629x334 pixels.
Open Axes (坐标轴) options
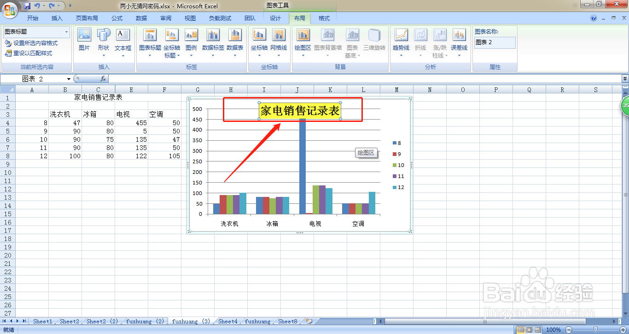pos(259,43)
